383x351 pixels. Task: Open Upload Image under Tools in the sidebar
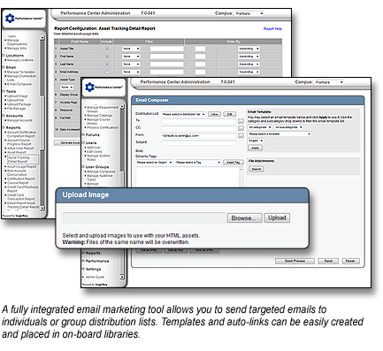[x=18, y=96]
